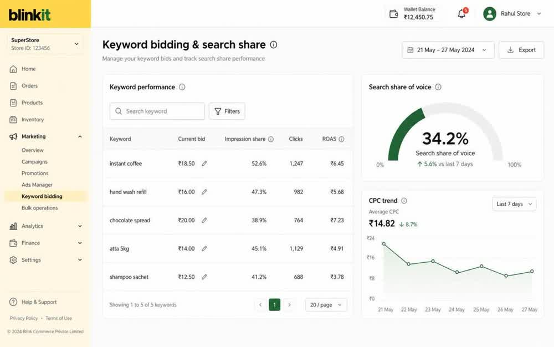This screenshot has height=347, width=554.
Task: Click the Export button
Action: (521, 50)
